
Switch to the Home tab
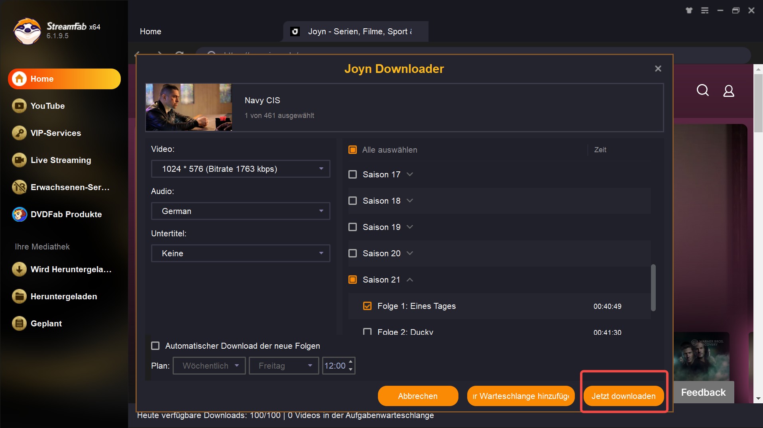pyautogui.click(x=151, y=31)
